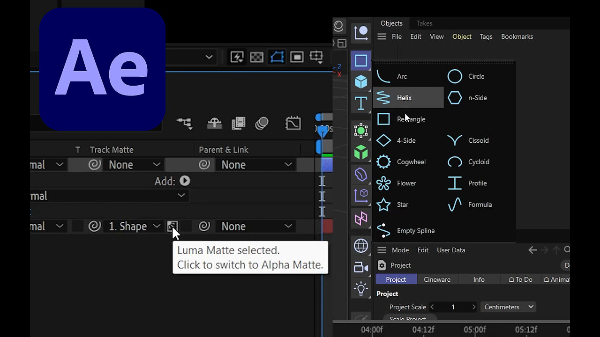Open the Info tab in Attributes

479,279
